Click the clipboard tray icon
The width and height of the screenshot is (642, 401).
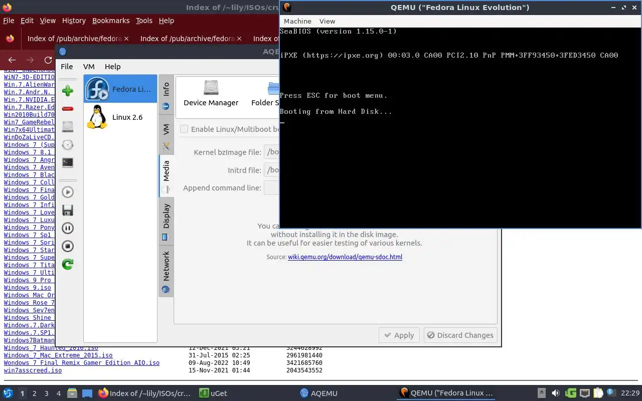point(598,393)
